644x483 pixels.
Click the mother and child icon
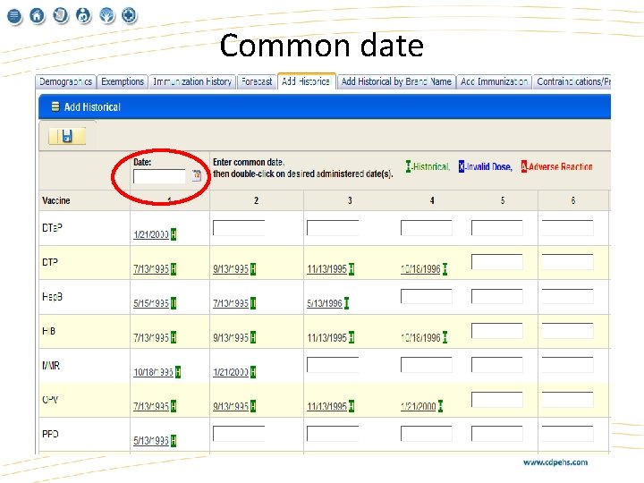pos(84,15)
